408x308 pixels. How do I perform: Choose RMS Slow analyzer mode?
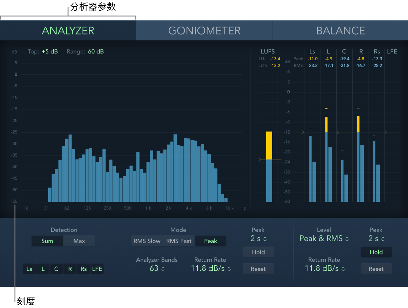[x=147, y=241]
